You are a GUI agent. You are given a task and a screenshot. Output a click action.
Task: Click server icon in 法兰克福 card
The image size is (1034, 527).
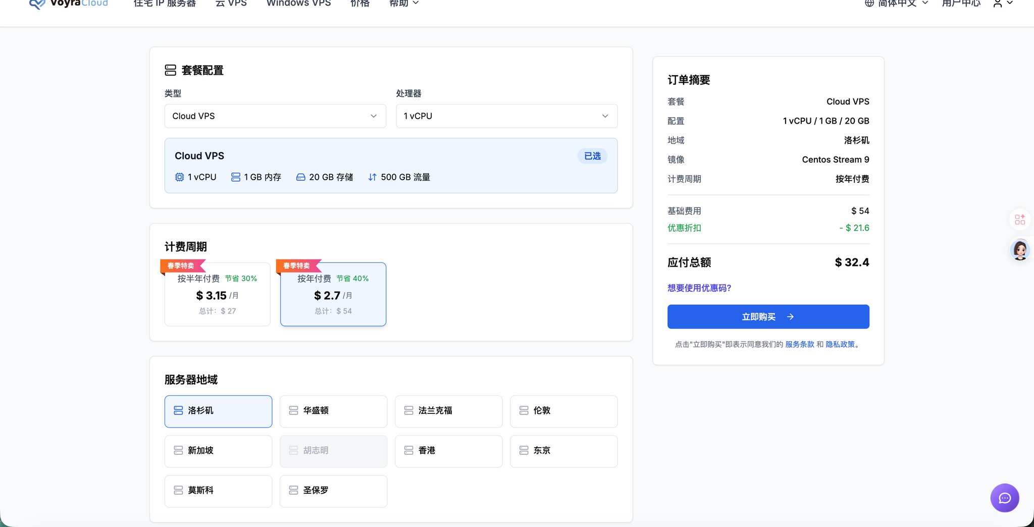pyautogui.click(x=408, y=410)
